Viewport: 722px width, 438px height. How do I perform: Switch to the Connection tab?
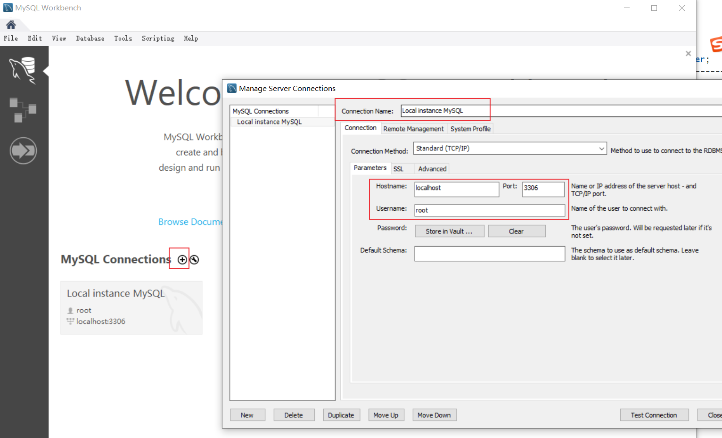(361, 128)
